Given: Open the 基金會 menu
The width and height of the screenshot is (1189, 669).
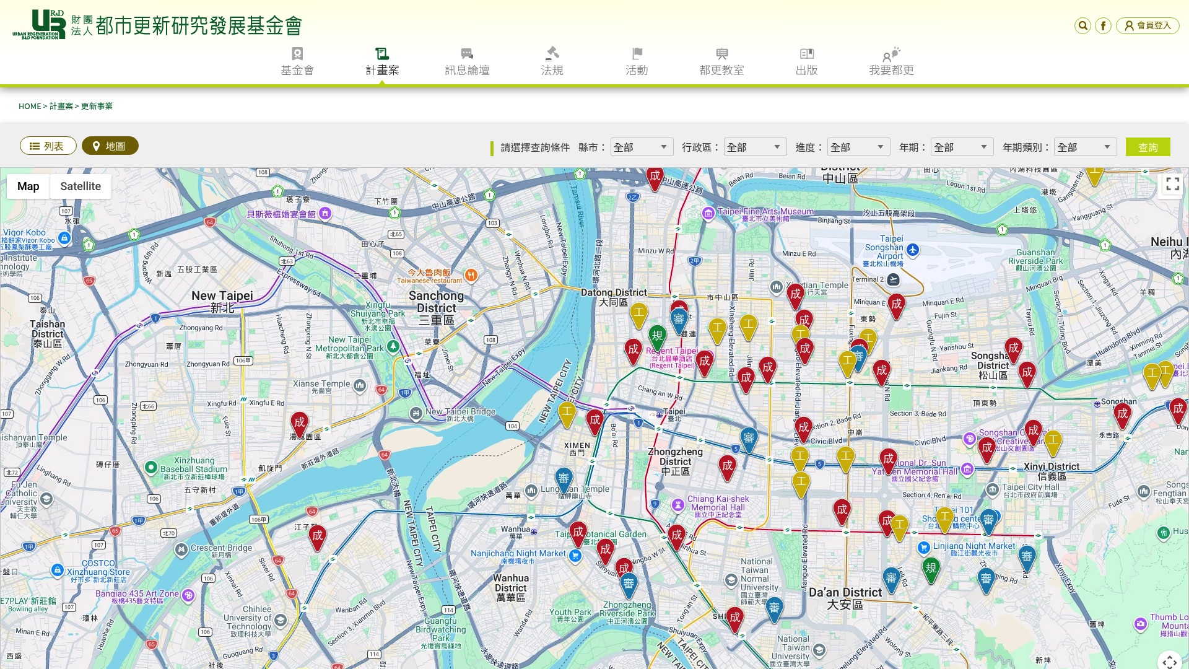Looking at the screenshot, I should pyautogui.click(x=297, y=62).
